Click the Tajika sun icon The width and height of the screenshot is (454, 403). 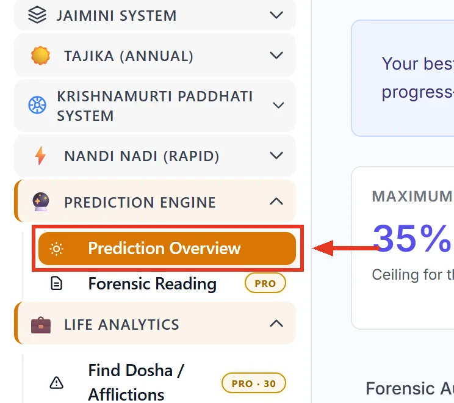tap(40, 56)
